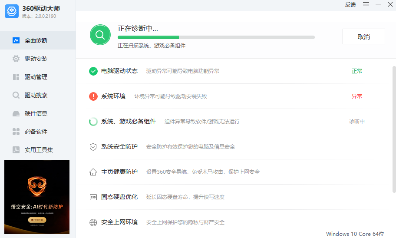Open the 驱动安装 tab
The height and width of the screenshot is (238, 396).
point(38,59)
